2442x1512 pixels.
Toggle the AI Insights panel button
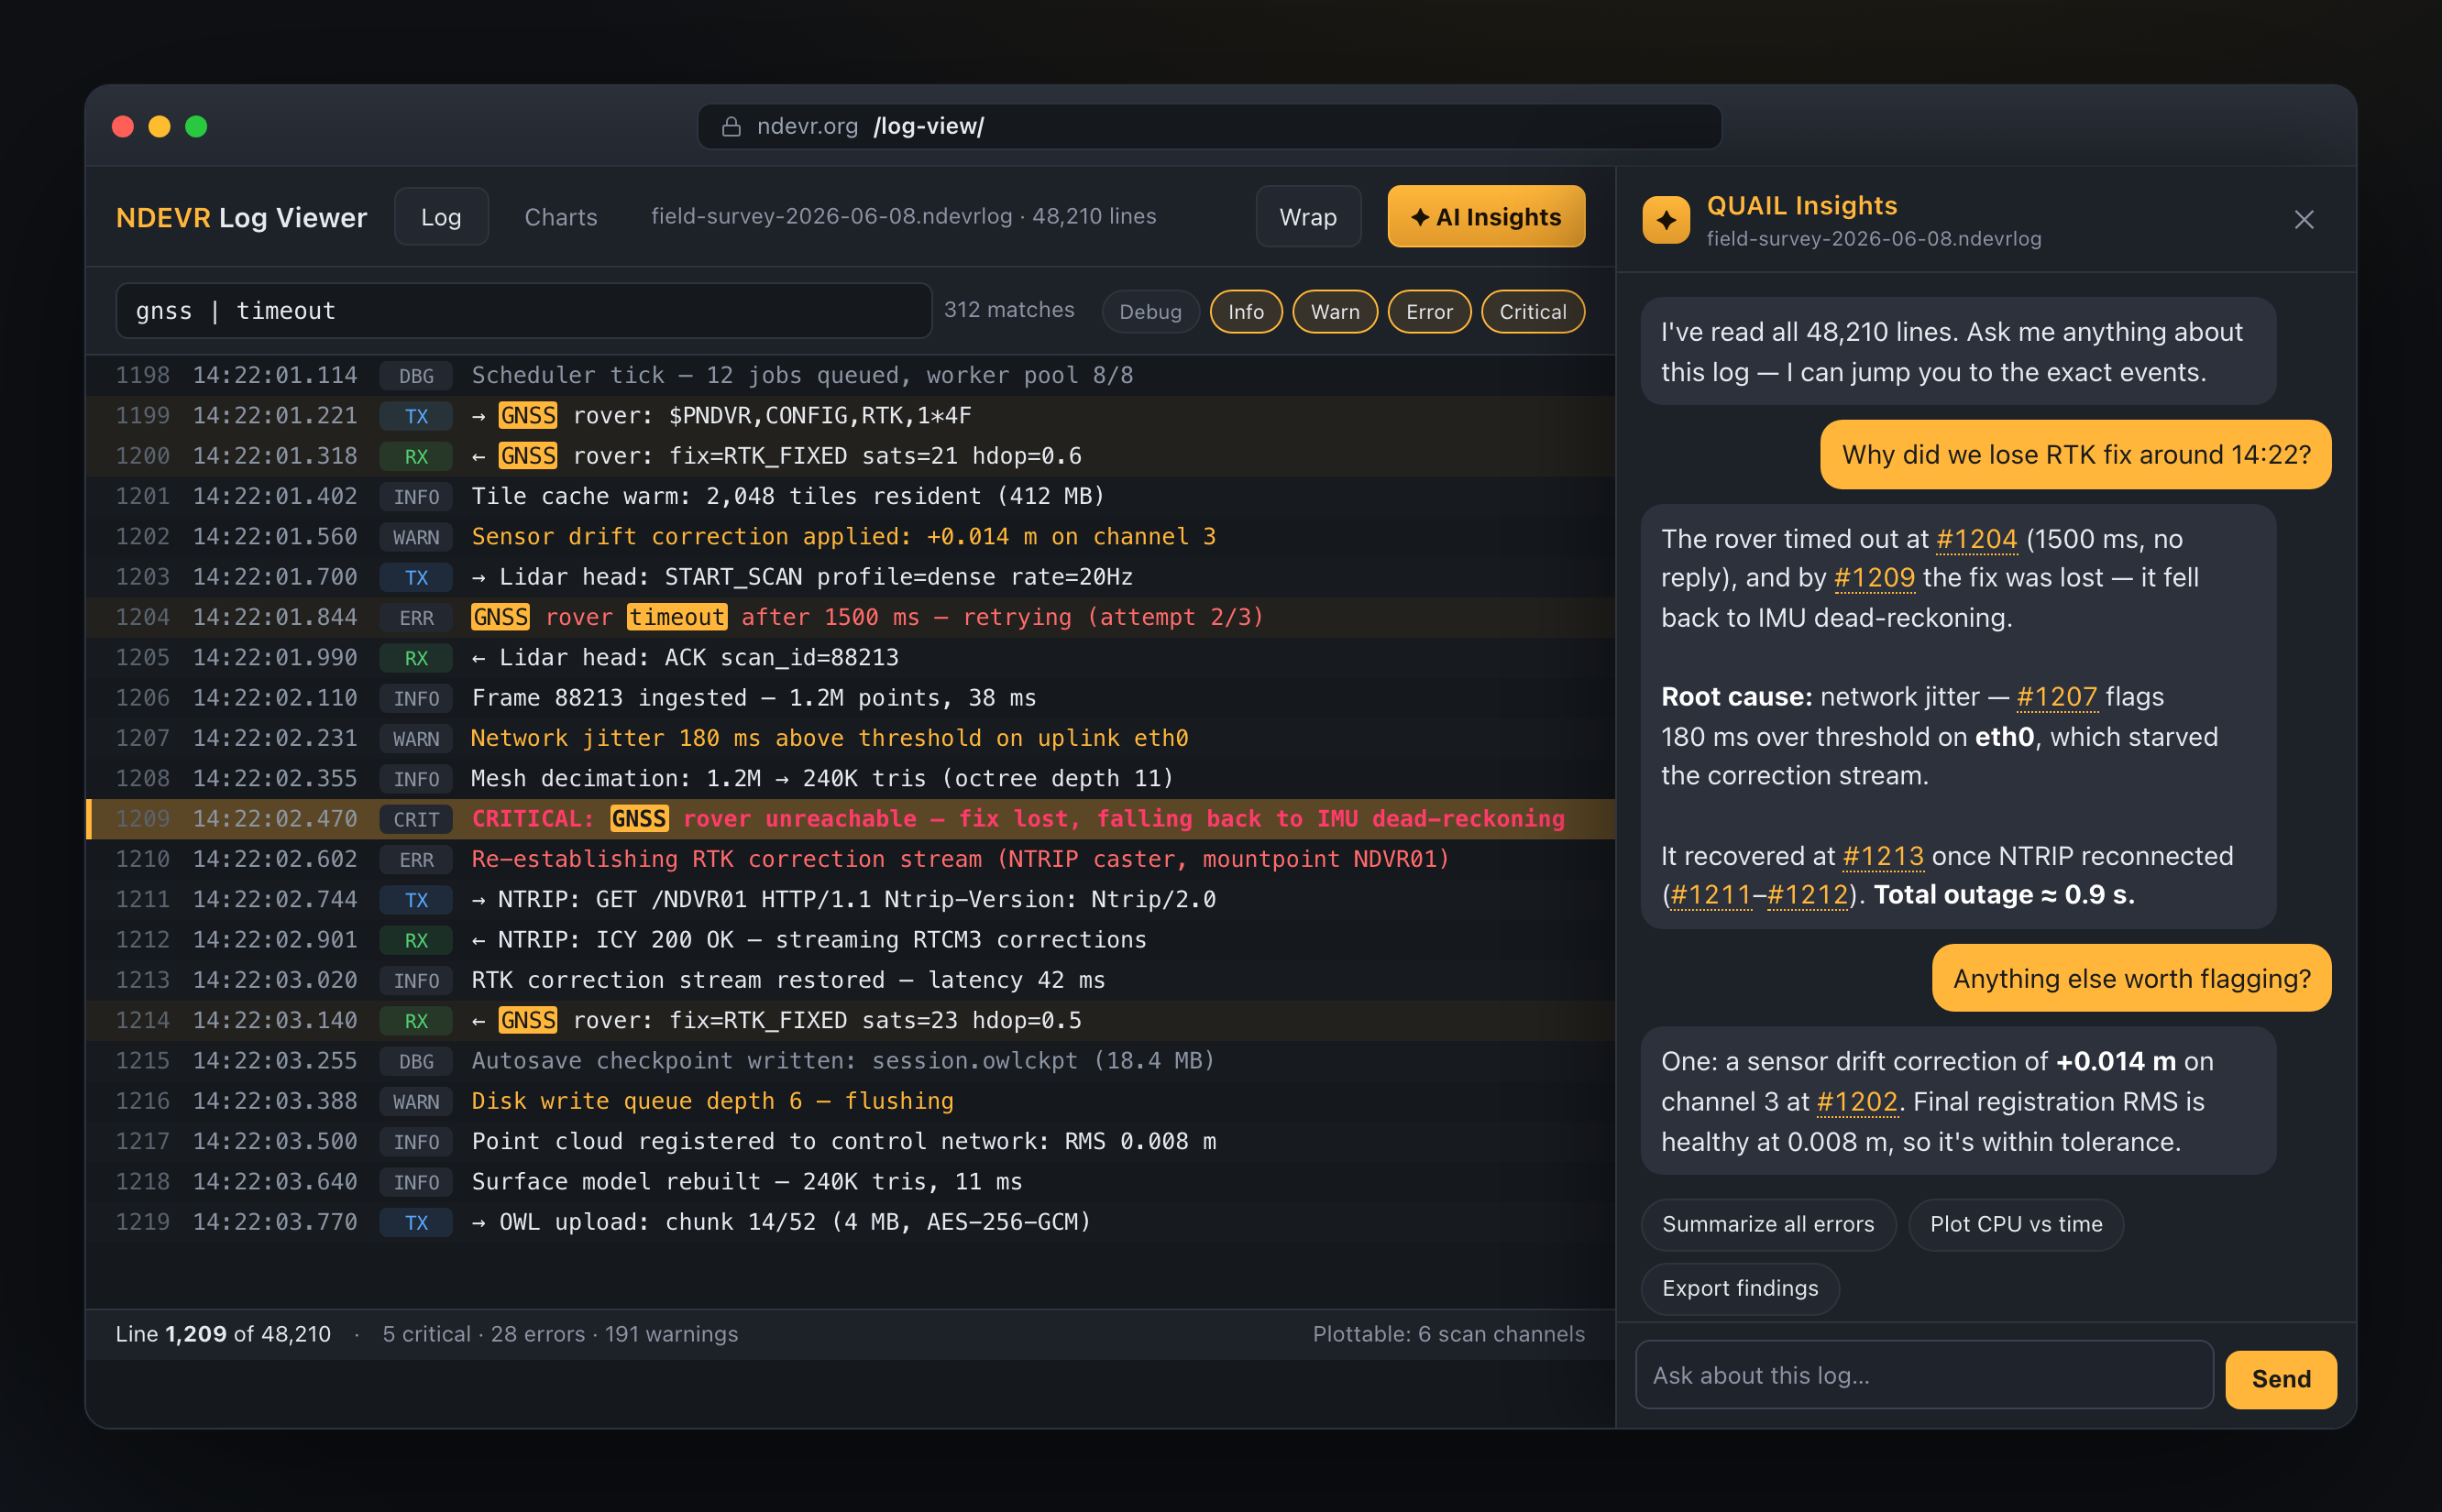coord(1486,216)
